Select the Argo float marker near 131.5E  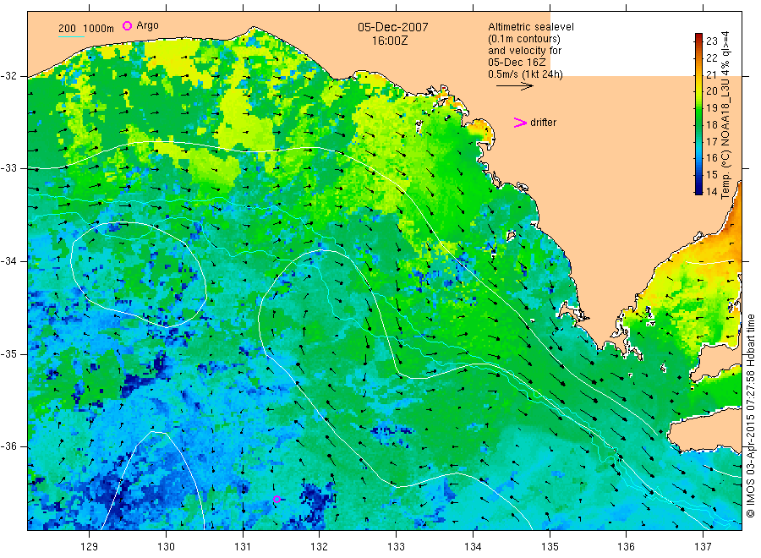pyautogui.click(x=276, y=499)
